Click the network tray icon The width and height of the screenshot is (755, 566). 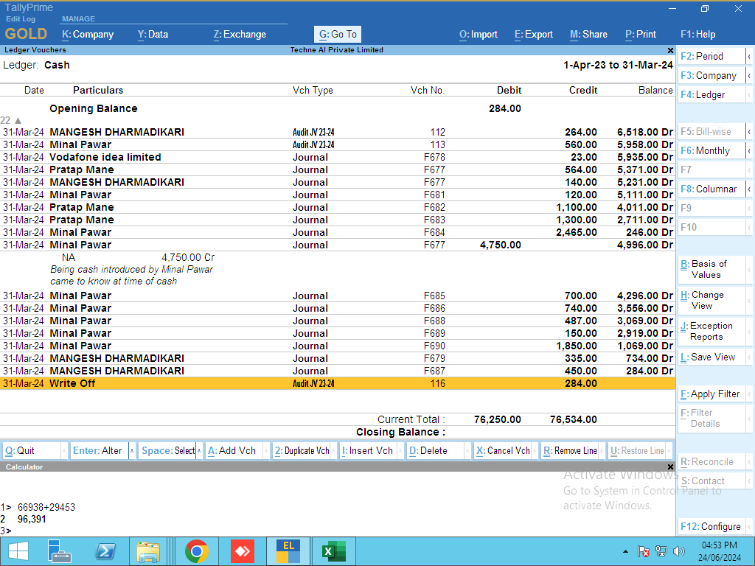point(661,551)
